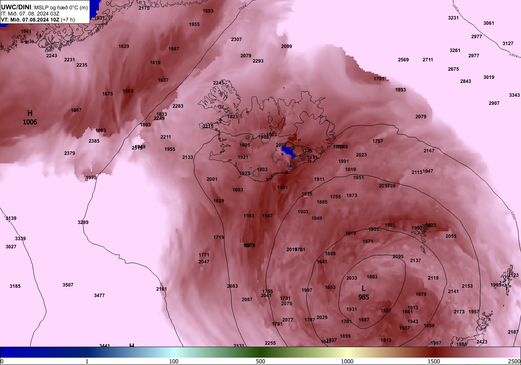Click the value 2161
The width and height of the screenshot is (521, 365).
162,289
